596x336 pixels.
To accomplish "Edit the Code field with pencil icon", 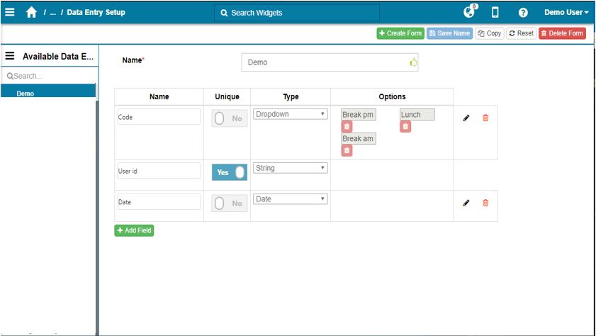I will 466,118.
